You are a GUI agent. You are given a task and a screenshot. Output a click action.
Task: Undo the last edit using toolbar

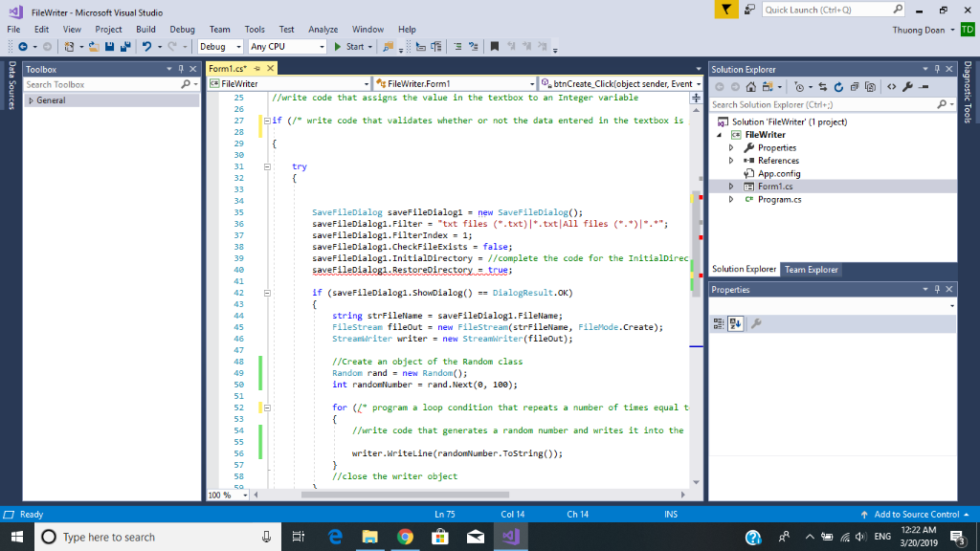coord(146,47)
